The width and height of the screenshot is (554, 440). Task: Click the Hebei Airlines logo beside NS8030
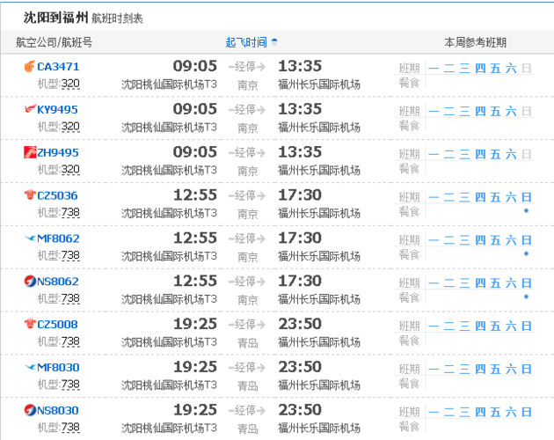click(30, 410)
